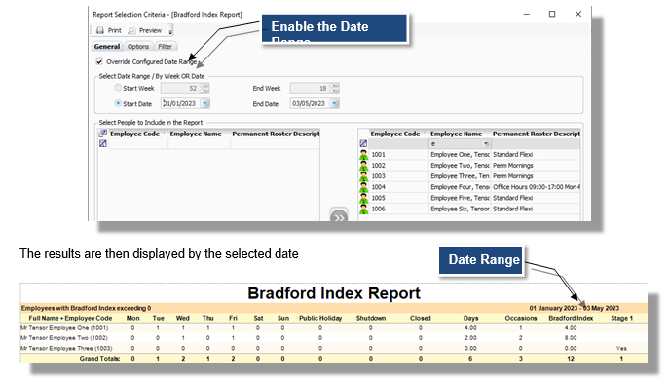
Task: Open the Filter tab
Action: point(166,46)
